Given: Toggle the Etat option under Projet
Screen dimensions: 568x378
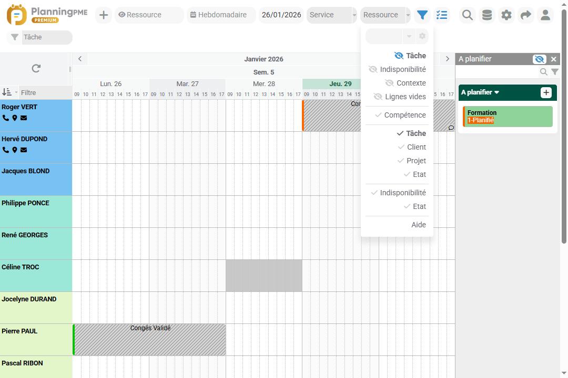Looking at the screenshot, I should tap(415, 175).
